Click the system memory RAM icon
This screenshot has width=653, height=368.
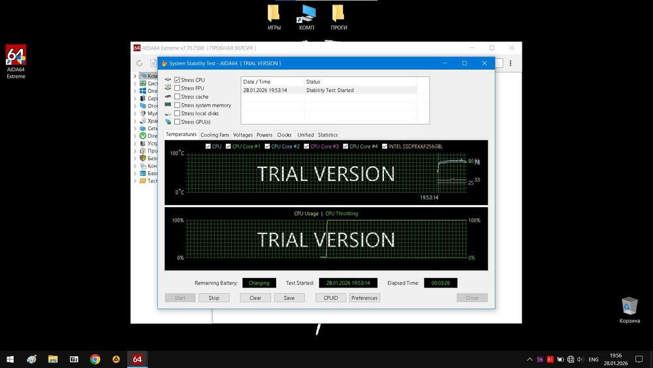point(168,105)
